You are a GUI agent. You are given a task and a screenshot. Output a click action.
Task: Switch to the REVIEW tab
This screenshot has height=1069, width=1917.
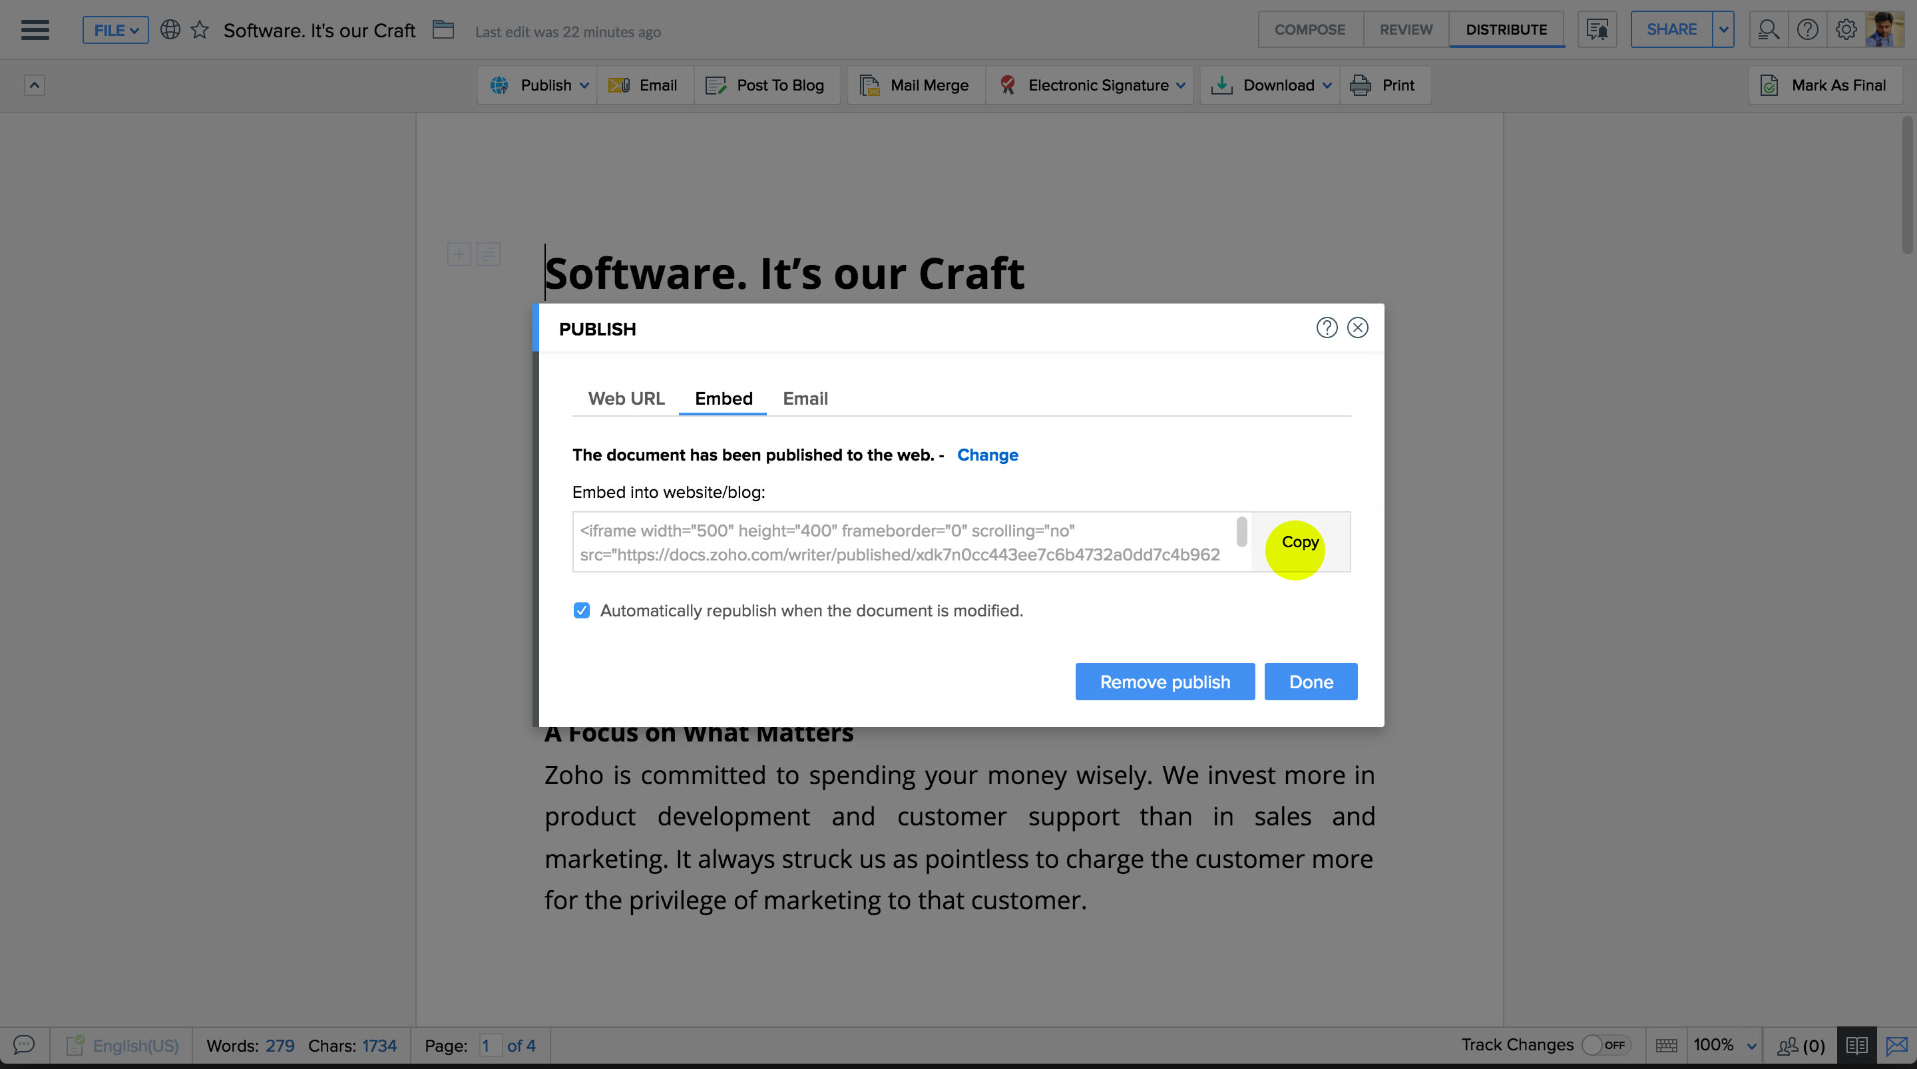[x=1406, y=30]
